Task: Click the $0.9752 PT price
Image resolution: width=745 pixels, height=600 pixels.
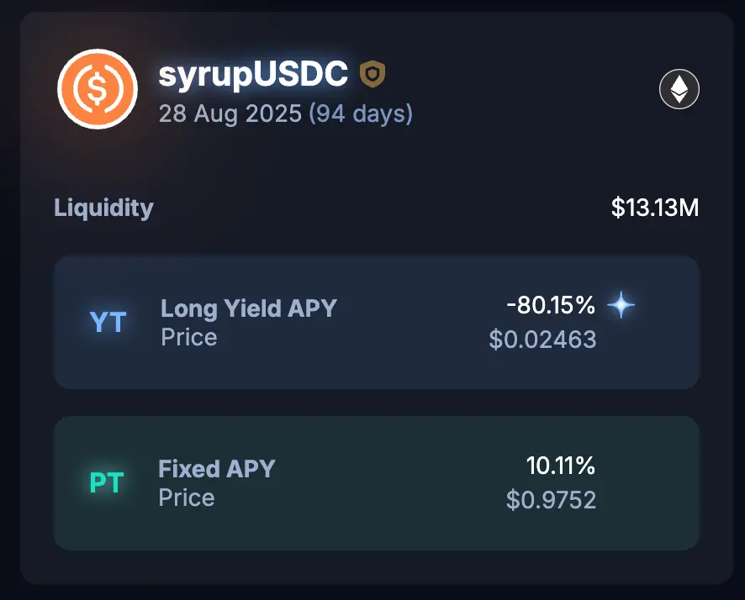Action: tap(551, 501)
